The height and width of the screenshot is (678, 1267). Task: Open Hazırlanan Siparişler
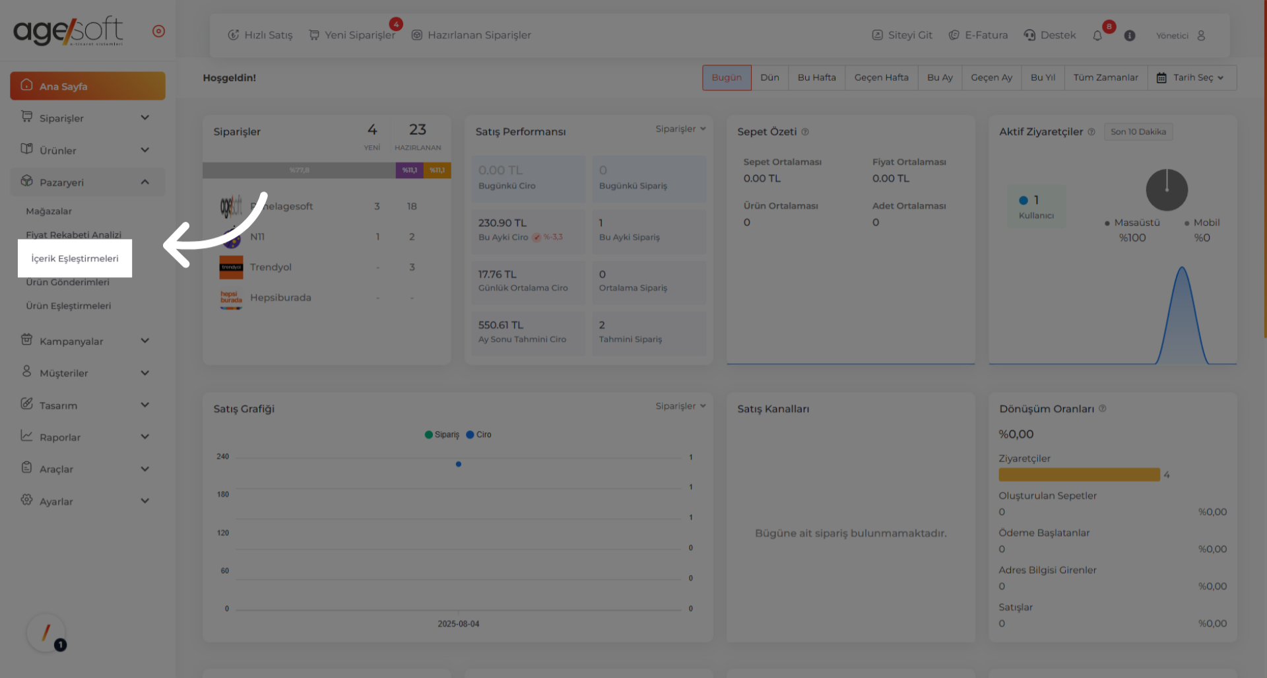pos(471,35)
